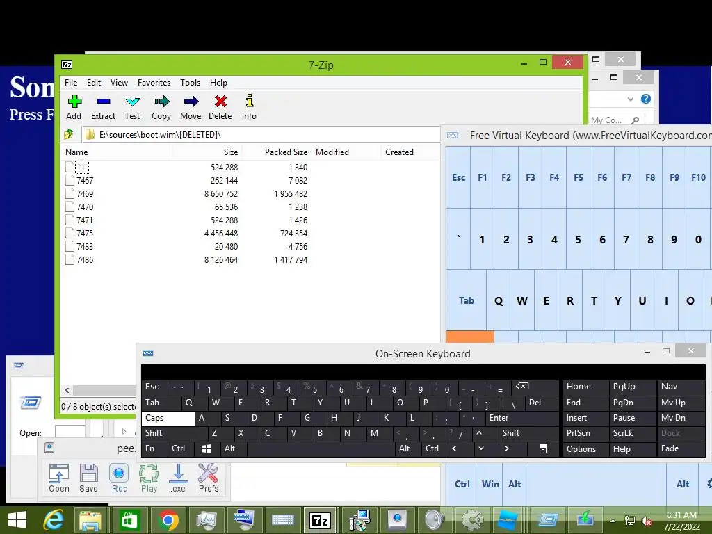712x534 pixels.
Task: Select the file named 7483
Action: [84, 247]
